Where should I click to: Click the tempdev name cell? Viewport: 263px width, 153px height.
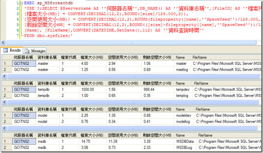(183, 90)
